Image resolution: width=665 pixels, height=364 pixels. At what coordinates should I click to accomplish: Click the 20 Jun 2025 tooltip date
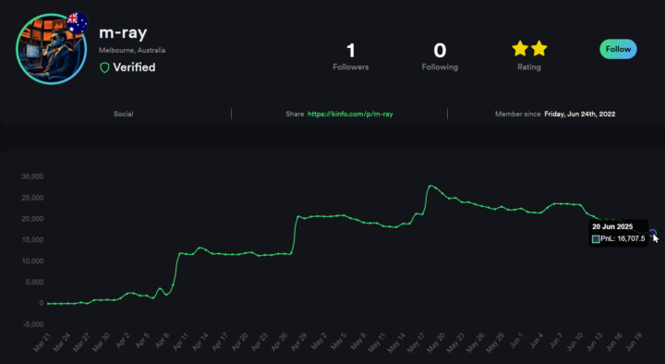612,227
